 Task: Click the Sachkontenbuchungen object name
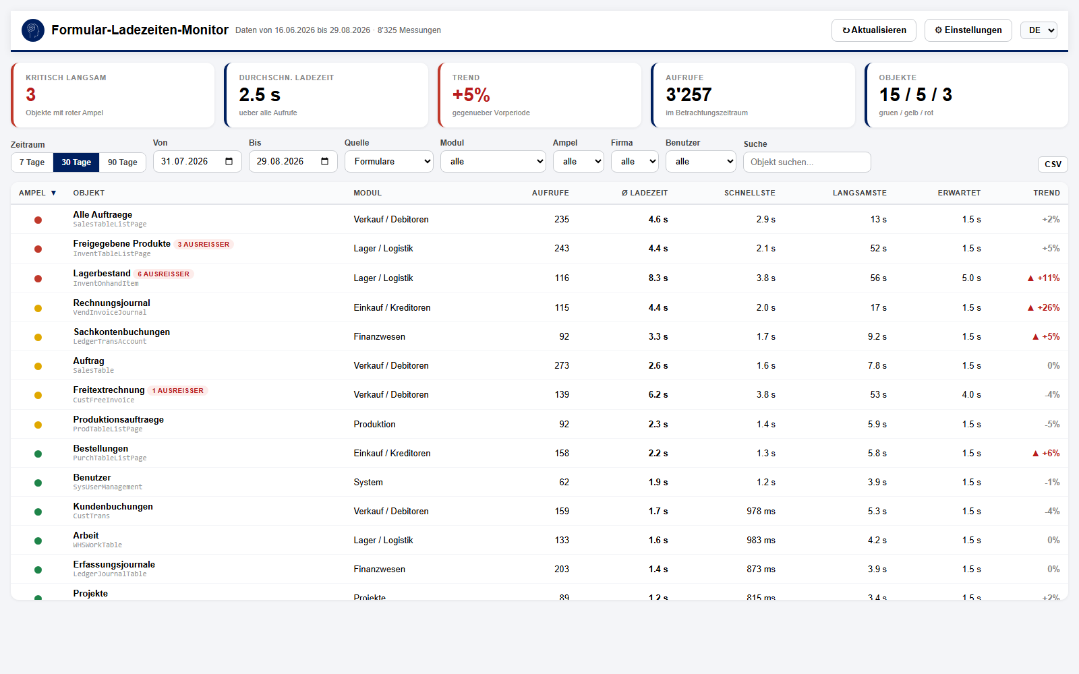click(122, 332)
